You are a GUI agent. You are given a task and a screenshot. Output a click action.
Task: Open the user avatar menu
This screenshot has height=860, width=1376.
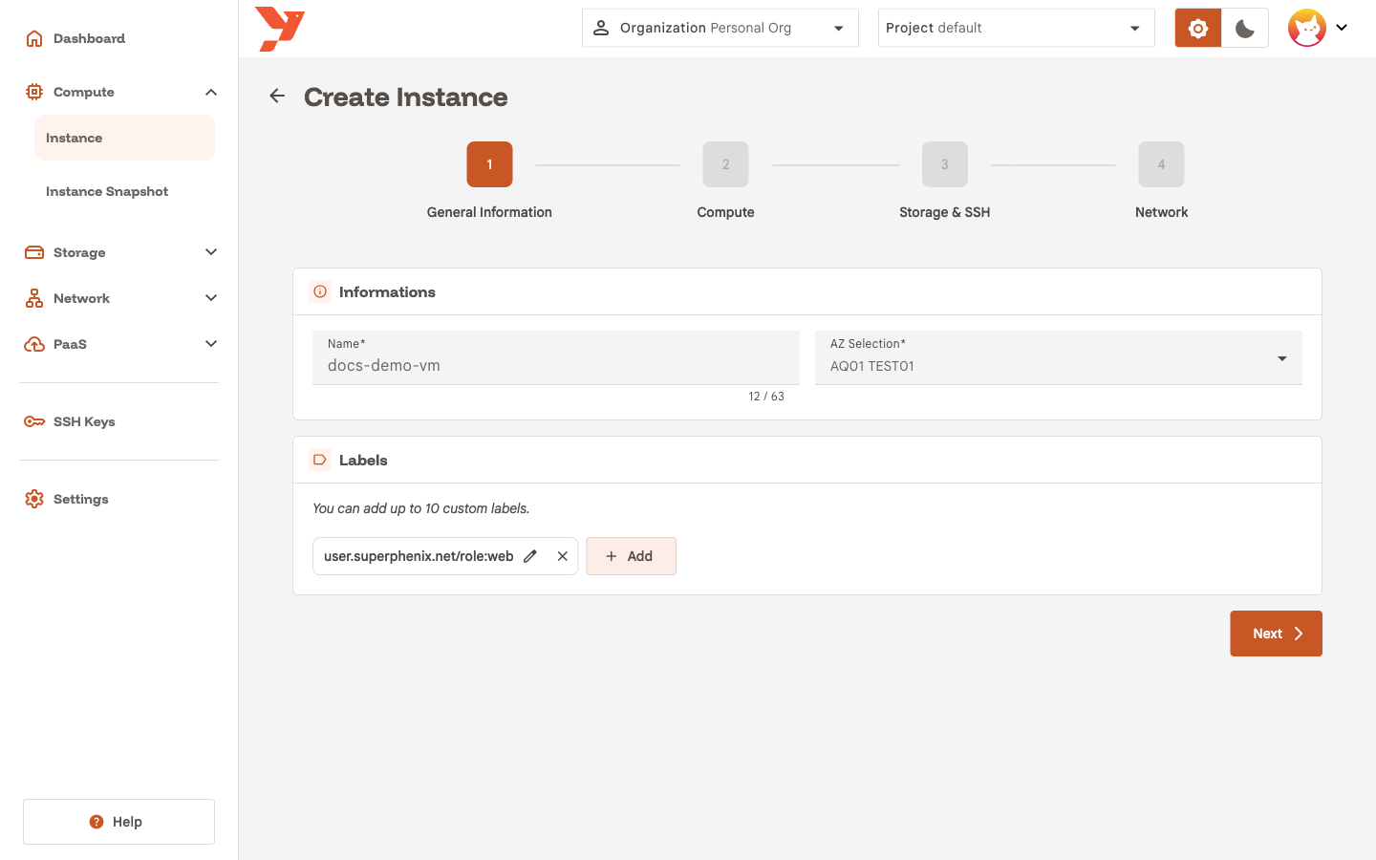pos(1307,28)
